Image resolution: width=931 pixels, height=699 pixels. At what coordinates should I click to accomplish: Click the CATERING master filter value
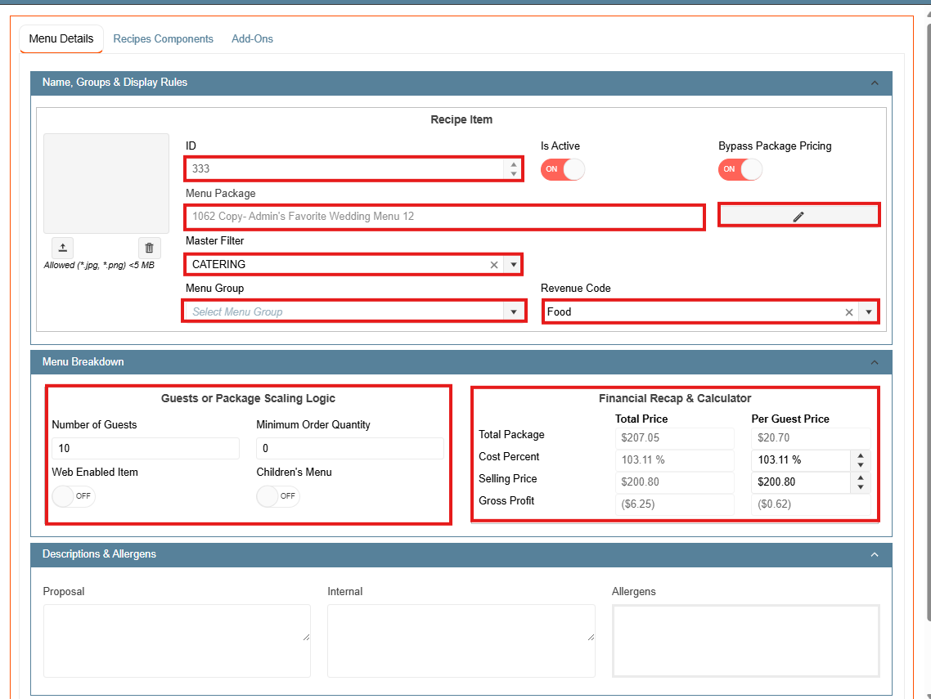218,265
